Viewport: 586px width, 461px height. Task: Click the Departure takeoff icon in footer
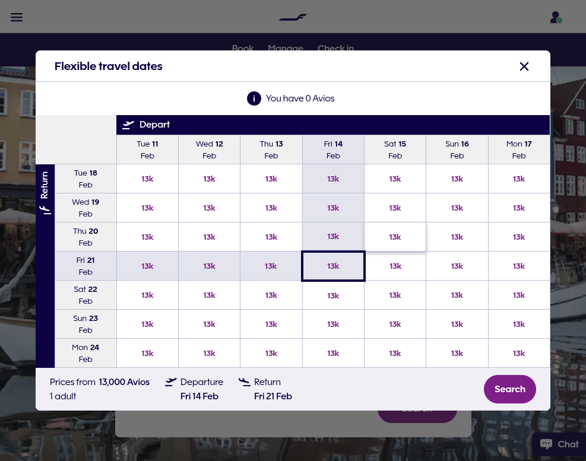pyautogui.click(x=171, y=382)
